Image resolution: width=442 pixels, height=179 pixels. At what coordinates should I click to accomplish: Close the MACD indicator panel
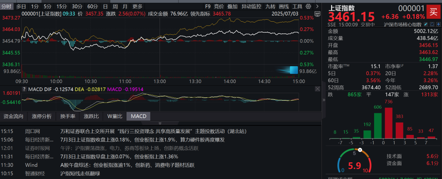pyautogui.click(x=317, y=89)
